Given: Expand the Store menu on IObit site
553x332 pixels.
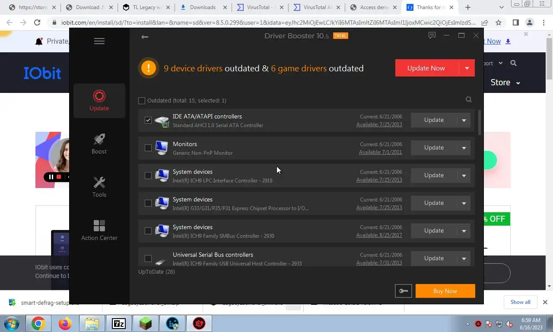Looking at the screenshot, I should [x=505, y=82].
